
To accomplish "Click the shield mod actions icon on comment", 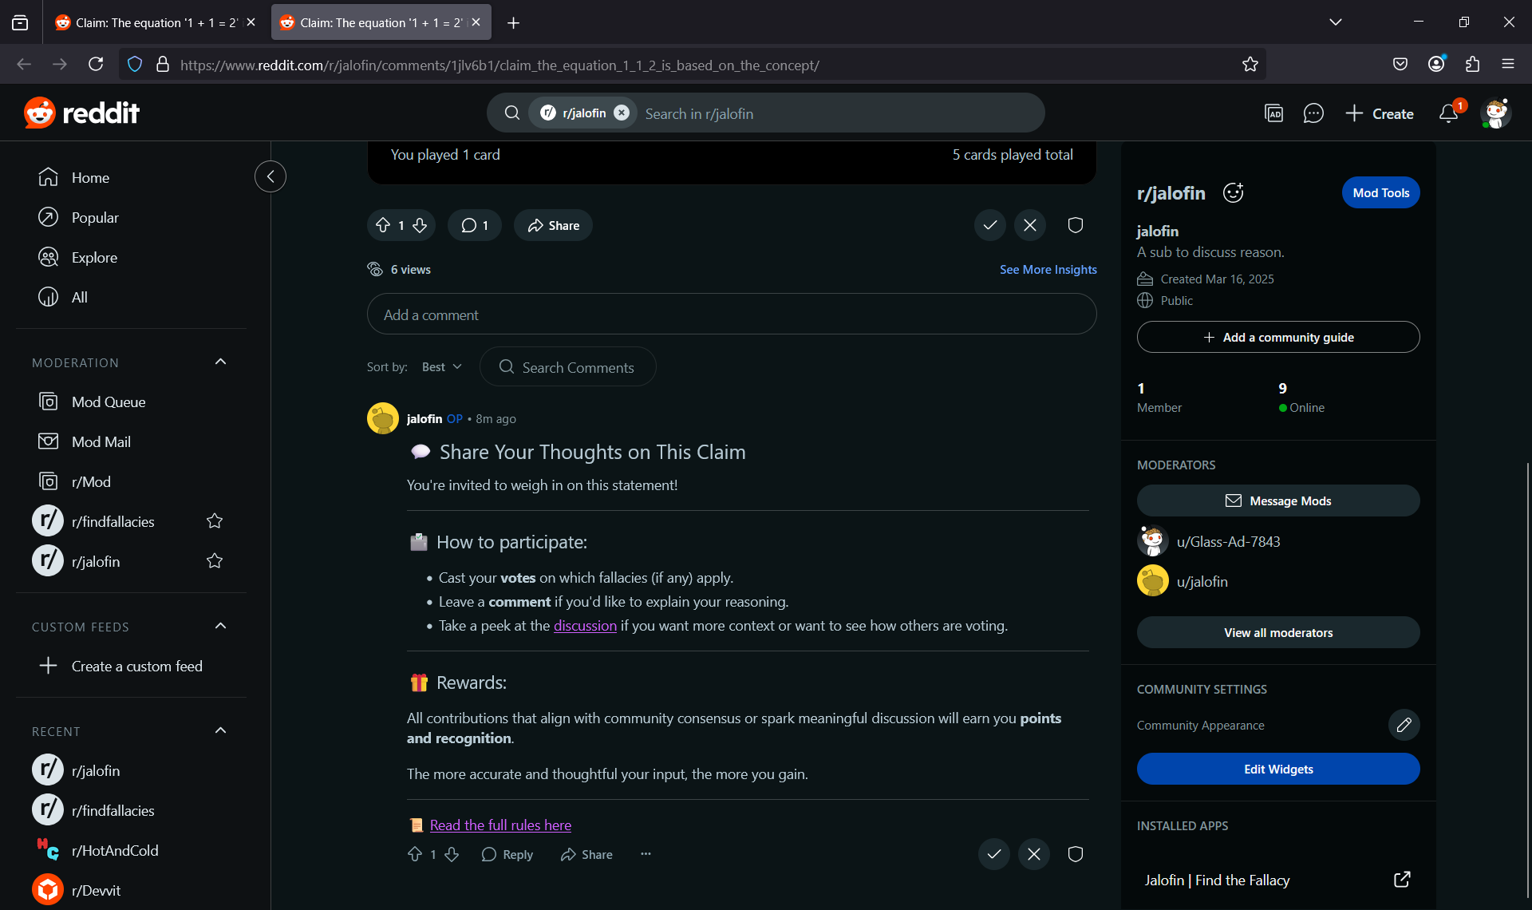I will [x=1075, y=854].
